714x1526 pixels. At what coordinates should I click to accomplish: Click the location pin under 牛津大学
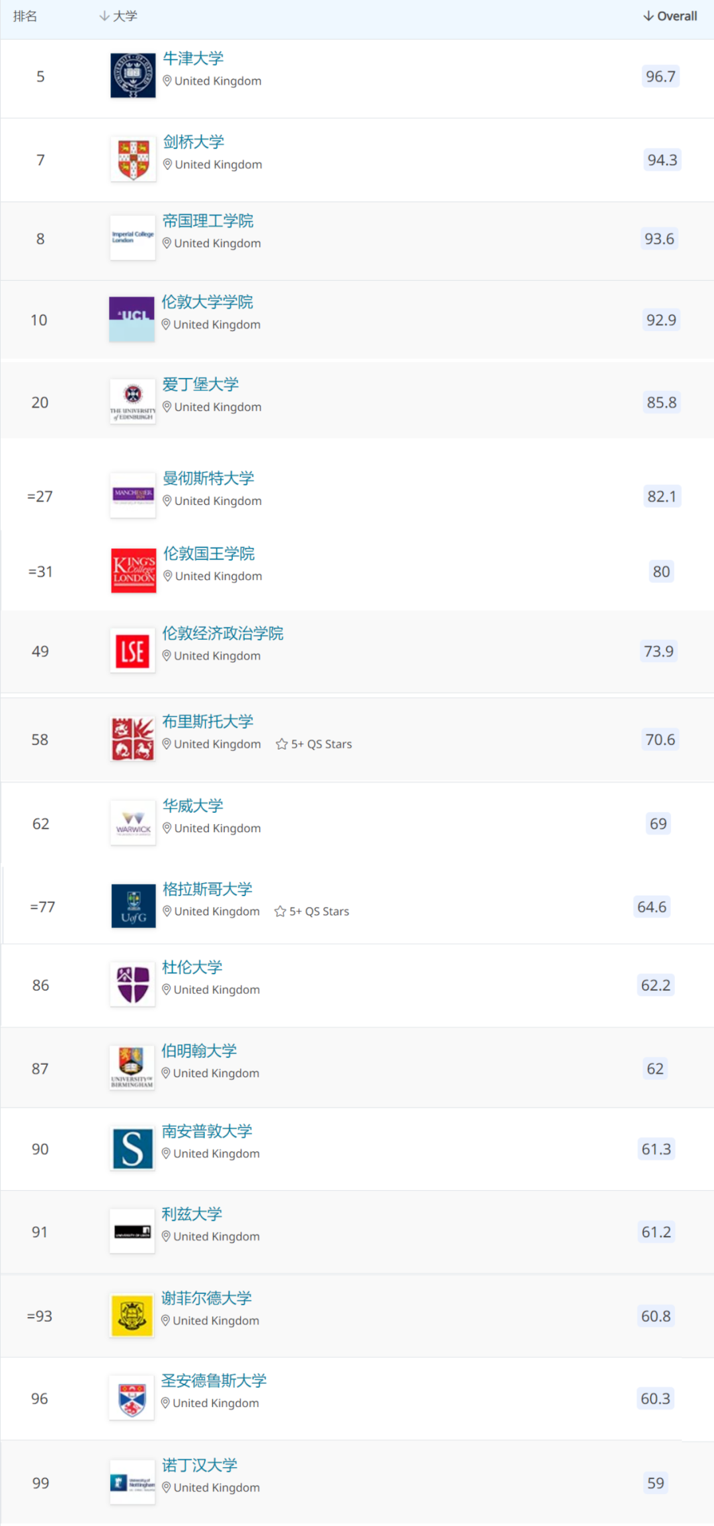(167, 81)
